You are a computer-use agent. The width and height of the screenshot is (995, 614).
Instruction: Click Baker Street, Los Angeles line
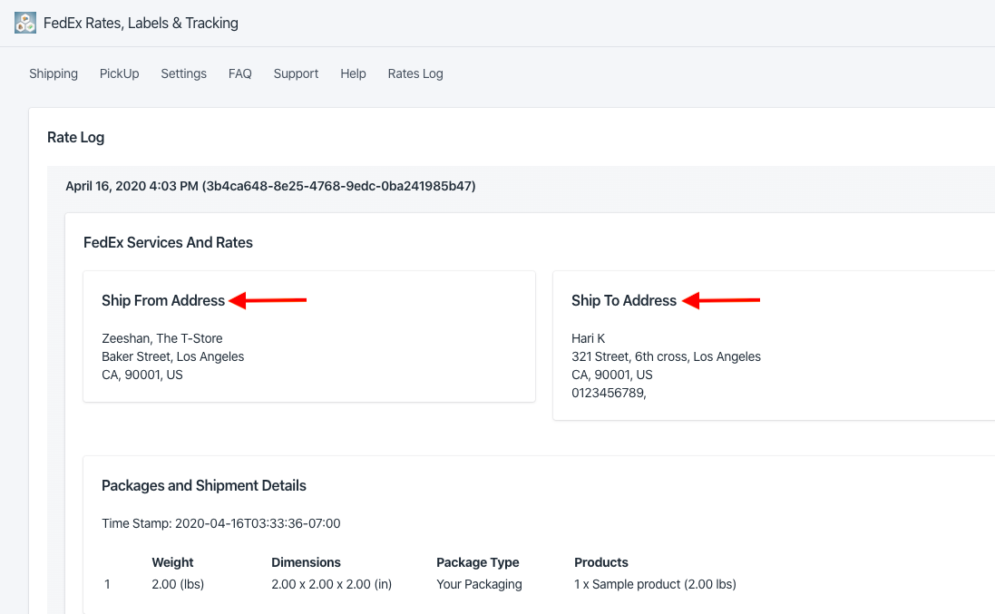click(172, 356)
